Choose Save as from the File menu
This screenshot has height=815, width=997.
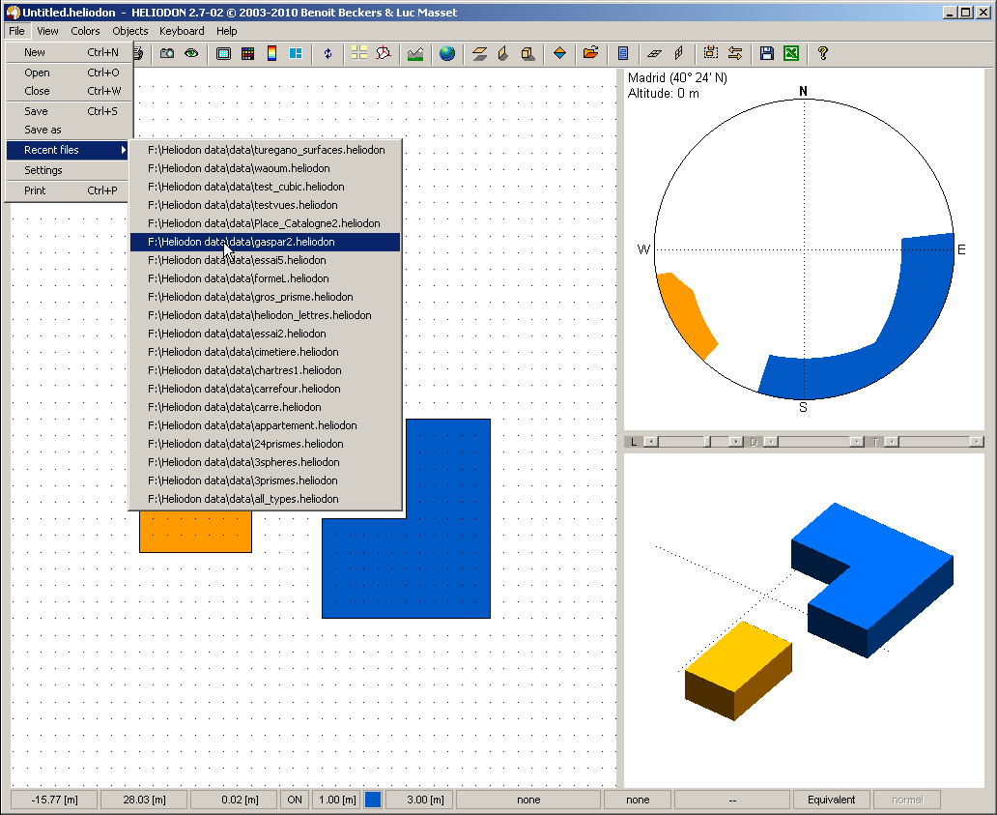[x=69, y=130]
